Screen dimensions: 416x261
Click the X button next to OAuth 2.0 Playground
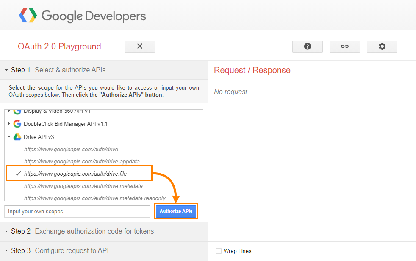tap(139, 46)
